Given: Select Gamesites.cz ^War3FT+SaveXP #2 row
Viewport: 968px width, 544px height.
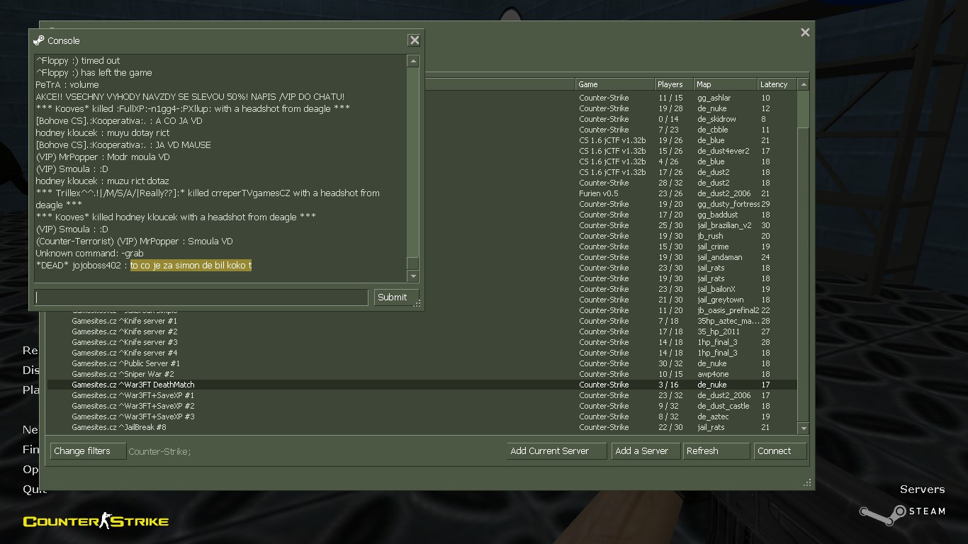Looking at the screenshot, I should [x=422, y=406].
